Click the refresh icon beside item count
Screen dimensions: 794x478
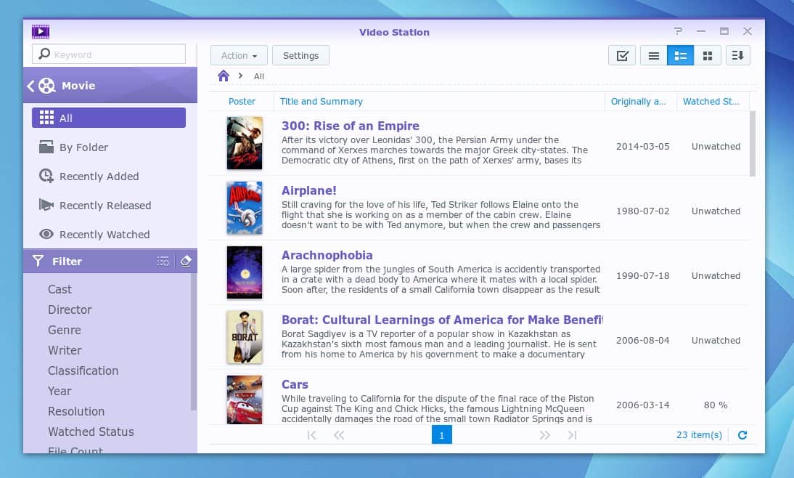pyautogui.click(x=742, y=435)
